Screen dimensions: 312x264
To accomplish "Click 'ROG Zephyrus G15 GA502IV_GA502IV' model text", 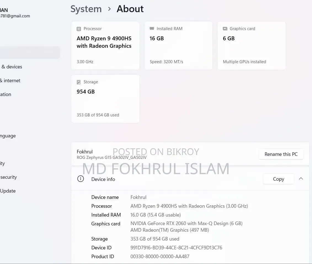I will click(x=112, y=158).
